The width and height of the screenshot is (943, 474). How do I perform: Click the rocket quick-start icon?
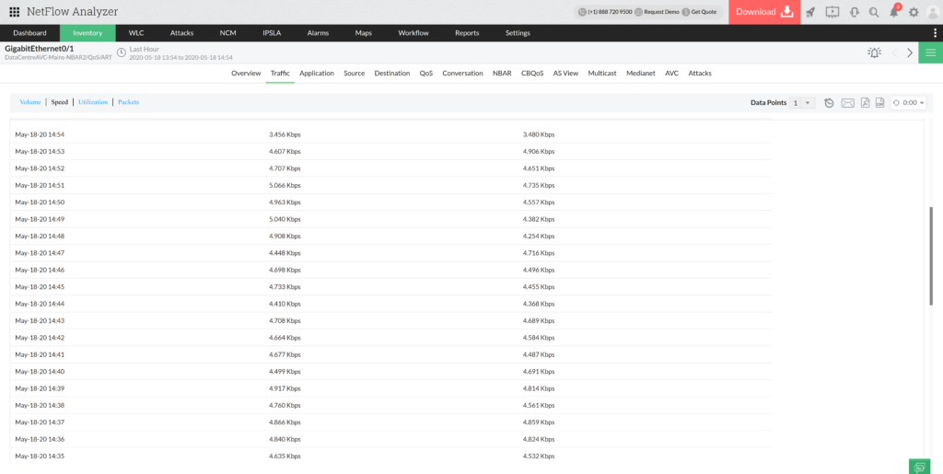(x=810, y=12)
